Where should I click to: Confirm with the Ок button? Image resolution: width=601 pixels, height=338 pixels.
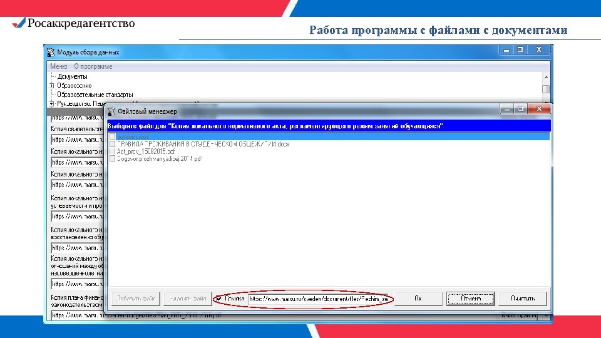[418, 299]
